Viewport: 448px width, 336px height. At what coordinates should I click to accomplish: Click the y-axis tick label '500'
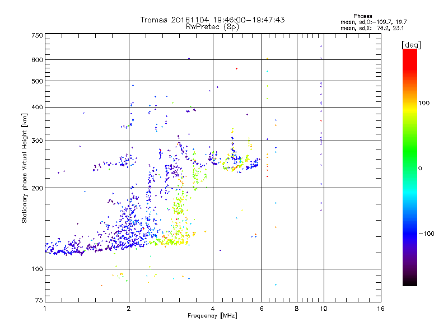click(37, 81)
